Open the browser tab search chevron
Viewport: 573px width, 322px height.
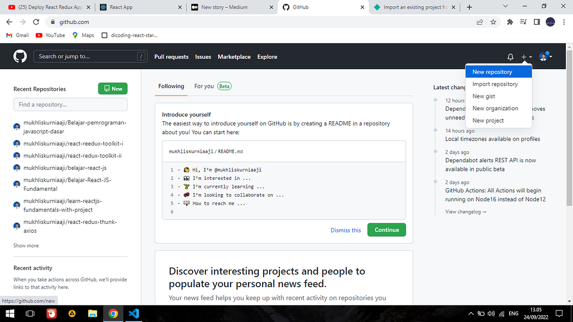coord(505,7)
